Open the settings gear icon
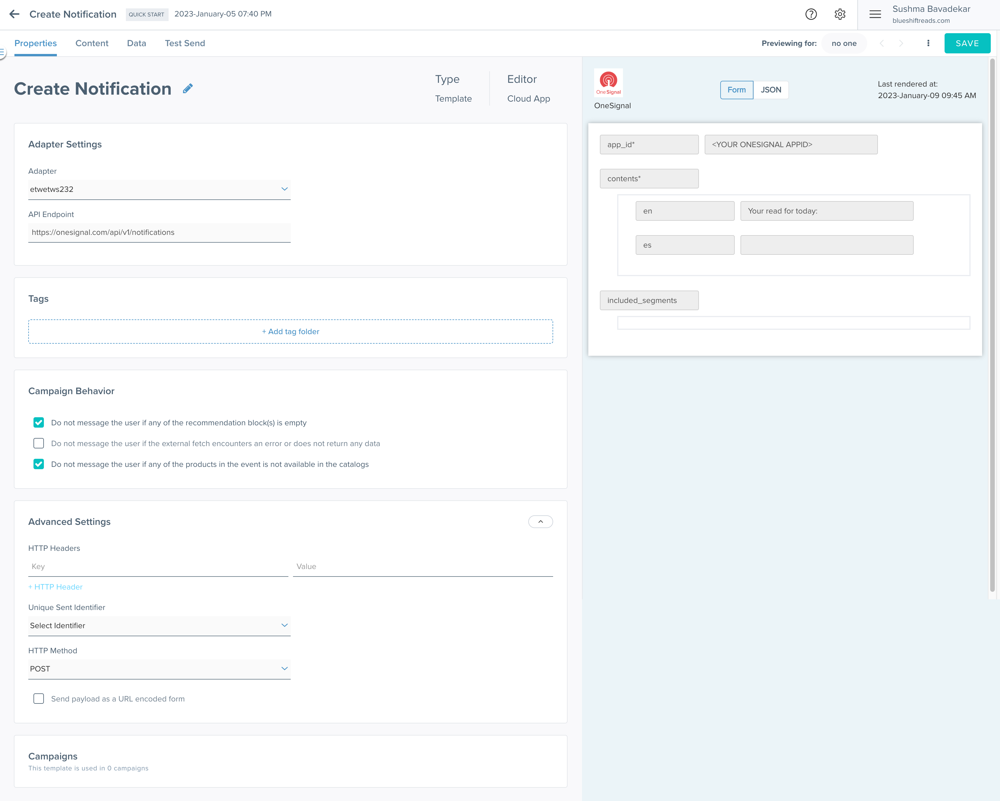The width and height of the screenshot is (1000, 801). (840, 14)
